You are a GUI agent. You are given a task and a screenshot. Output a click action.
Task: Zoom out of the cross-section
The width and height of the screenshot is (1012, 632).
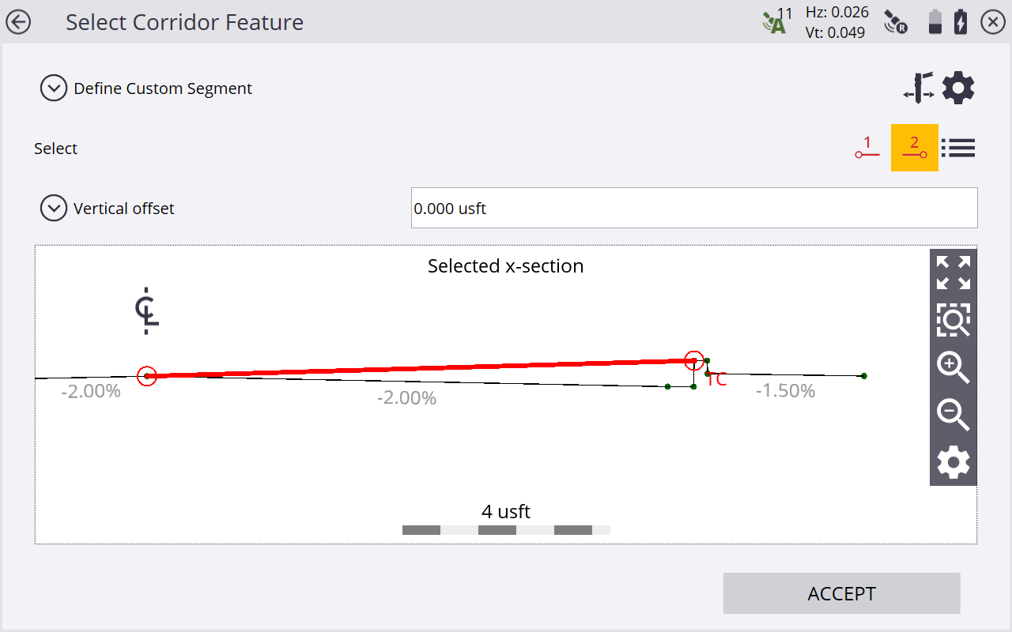click(953, 415)
